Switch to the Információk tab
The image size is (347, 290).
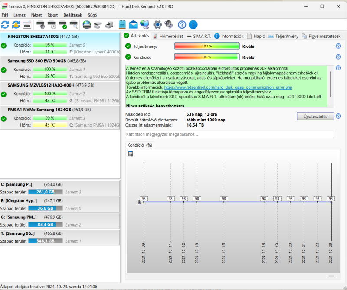point(229,36)
